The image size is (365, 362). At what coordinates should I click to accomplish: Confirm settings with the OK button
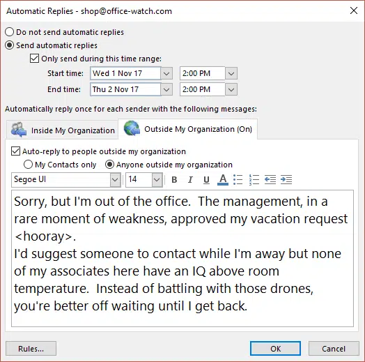click(x=275, y=349)
